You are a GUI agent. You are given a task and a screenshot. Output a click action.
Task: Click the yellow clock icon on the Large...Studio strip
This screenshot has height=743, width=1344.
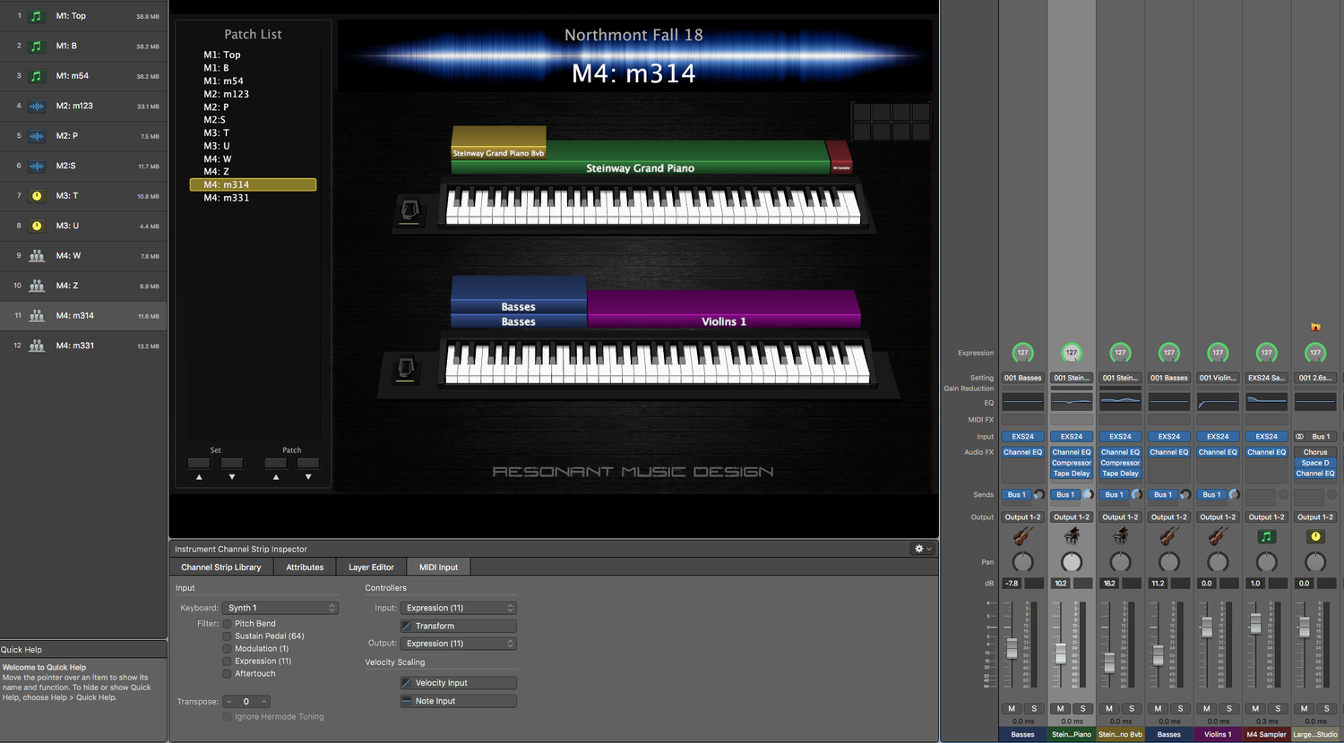pos(1315,536)
